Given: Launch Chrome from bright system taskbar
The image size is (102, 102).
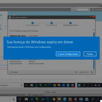Looking at the screenshot, I should (x=54, y=99).
